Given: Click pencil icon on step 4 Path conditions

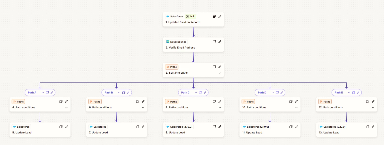Looking at the screenshot, I should pyautogui.click(x=66, y=102).
